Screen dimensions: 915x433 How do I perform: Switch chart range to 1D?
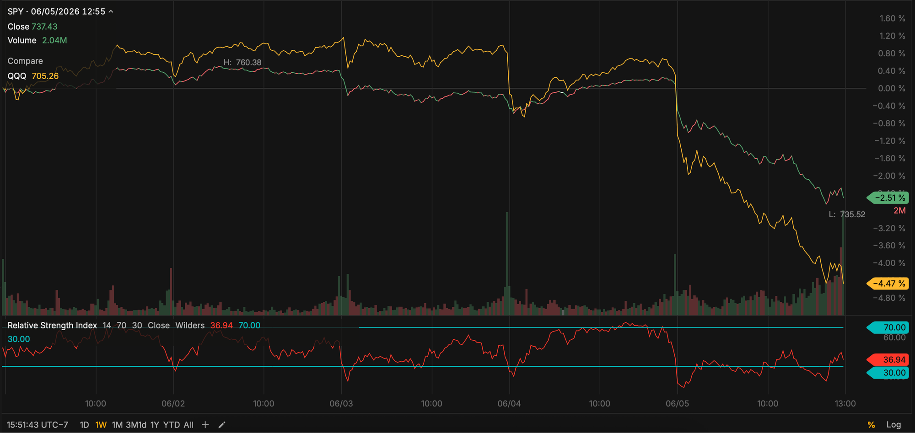84,425
